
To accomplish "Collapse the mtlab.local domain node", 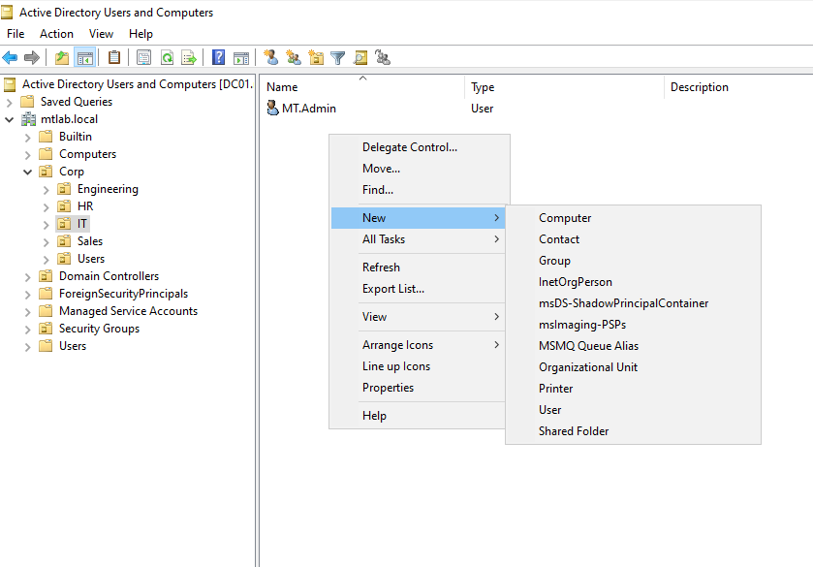I will tap(9, 120).
